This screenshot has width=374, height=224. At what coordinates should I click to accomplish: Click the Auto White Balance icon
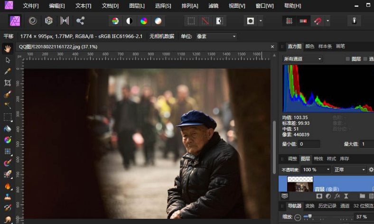[x=158, y=21]
